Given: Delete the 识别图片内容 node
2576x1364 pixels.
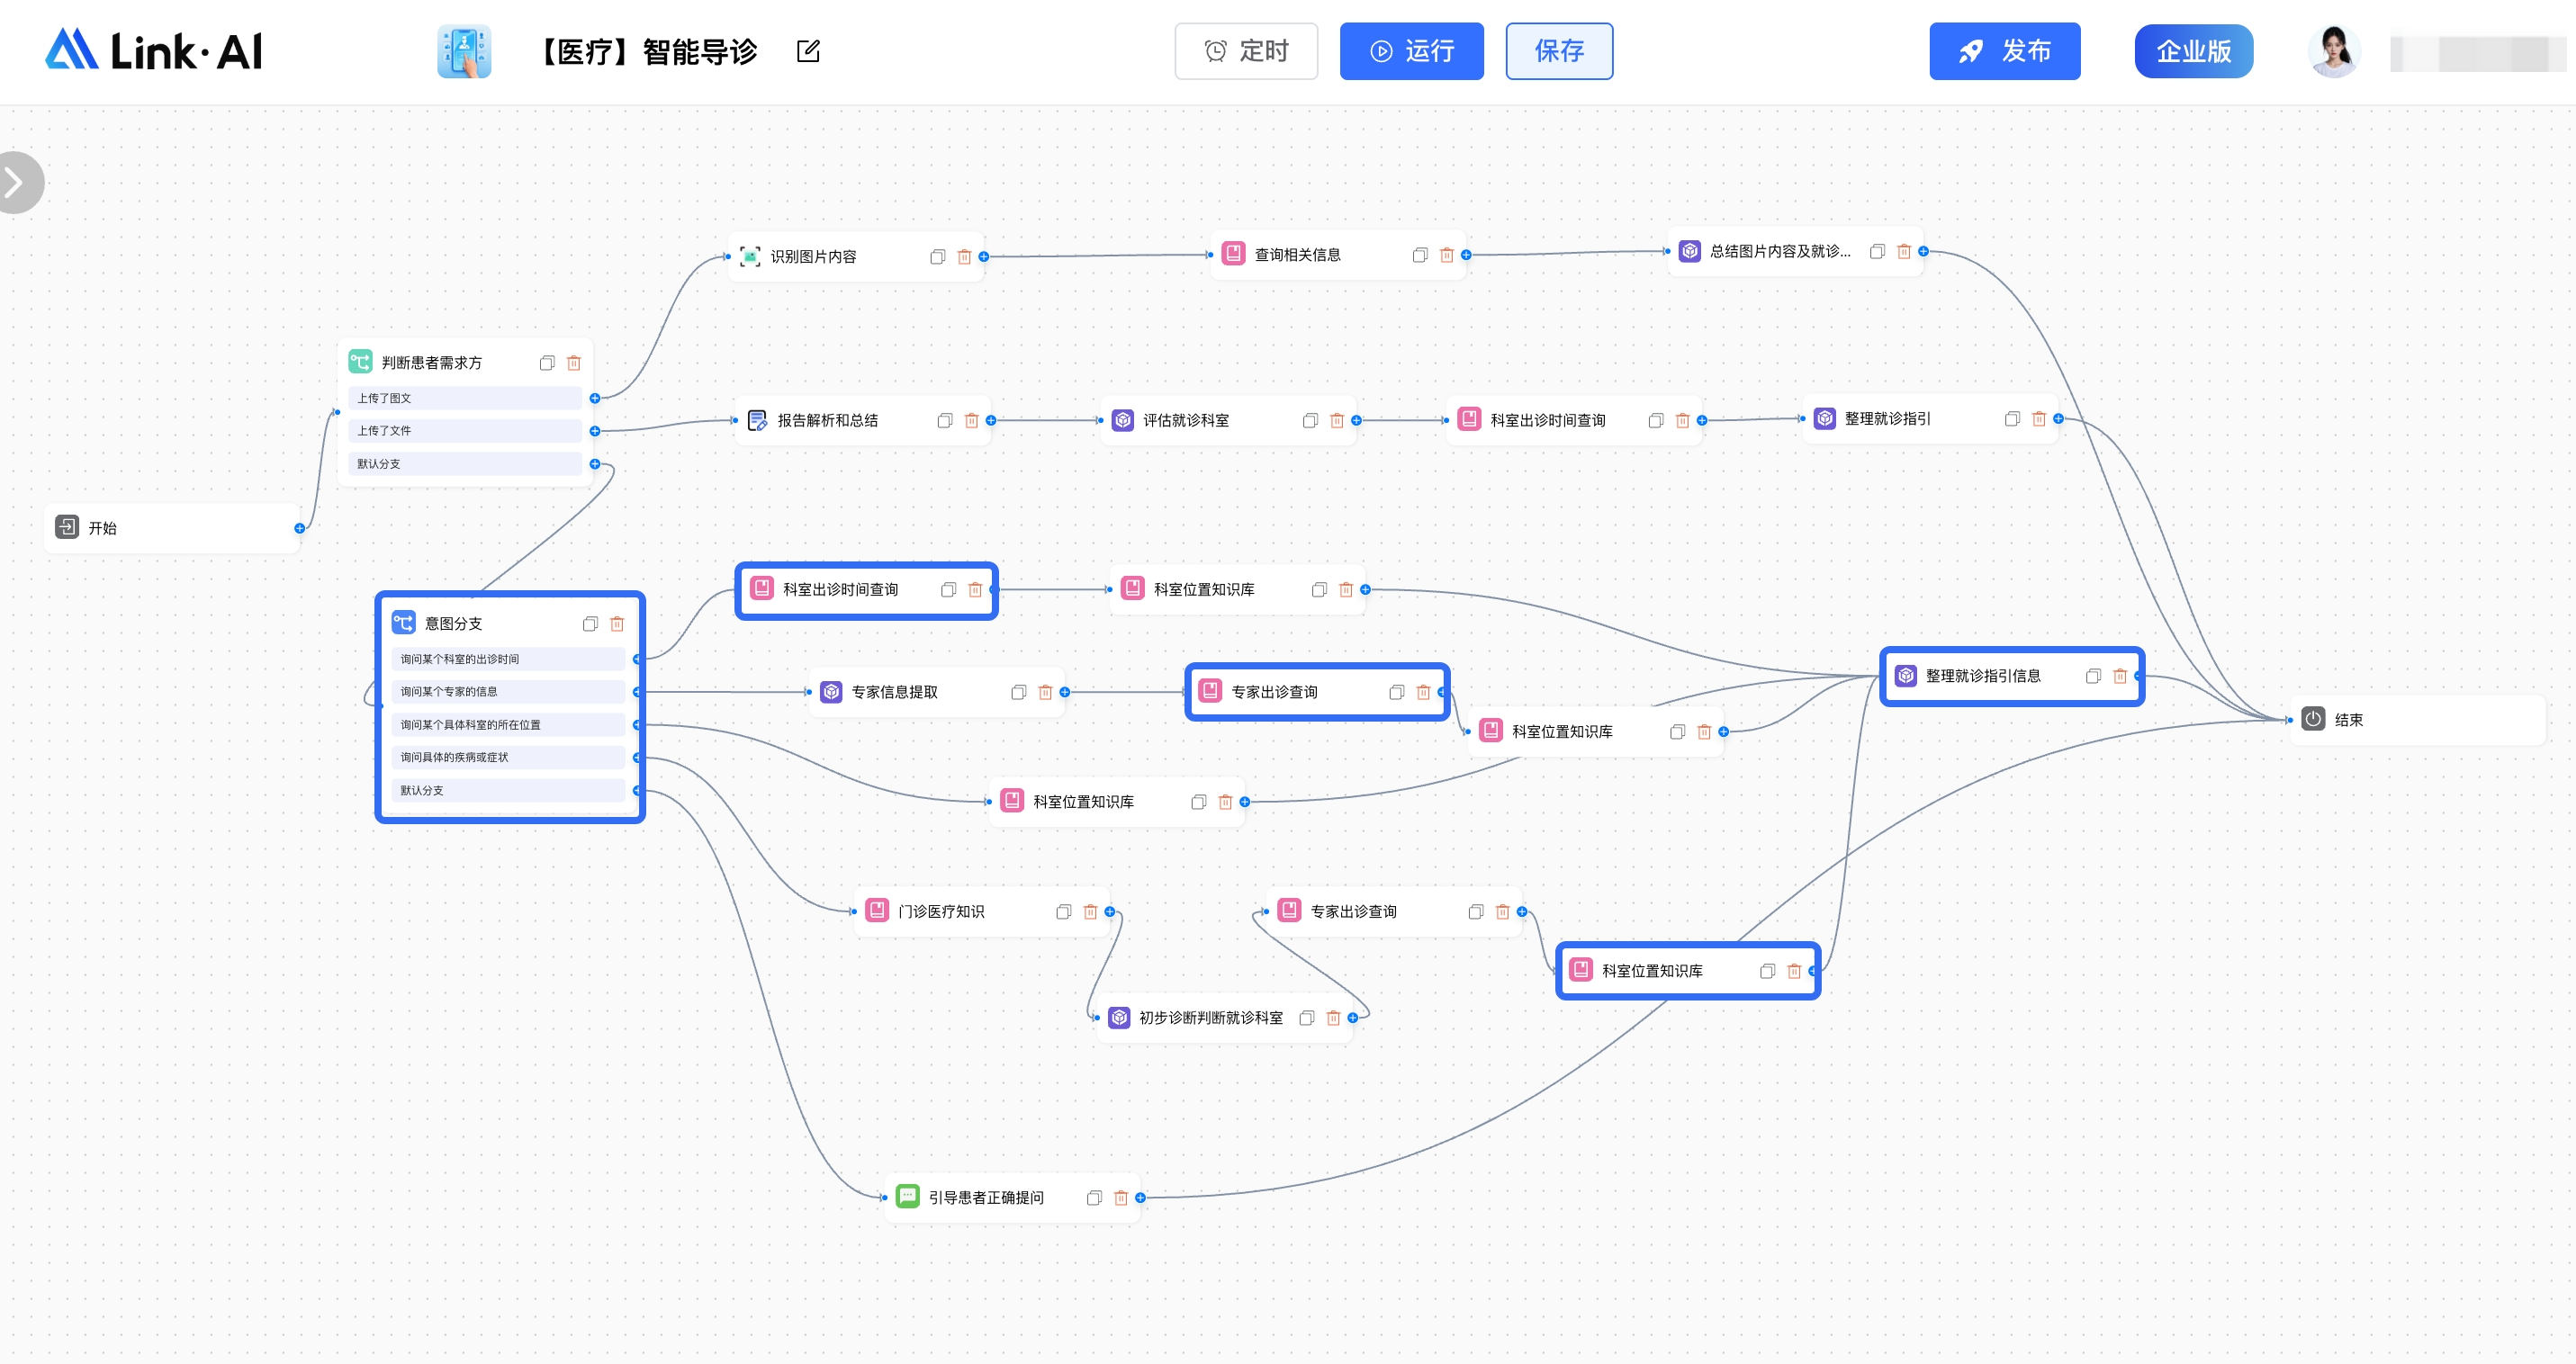Looking at the screenshot, I should [x=964, y=256].
